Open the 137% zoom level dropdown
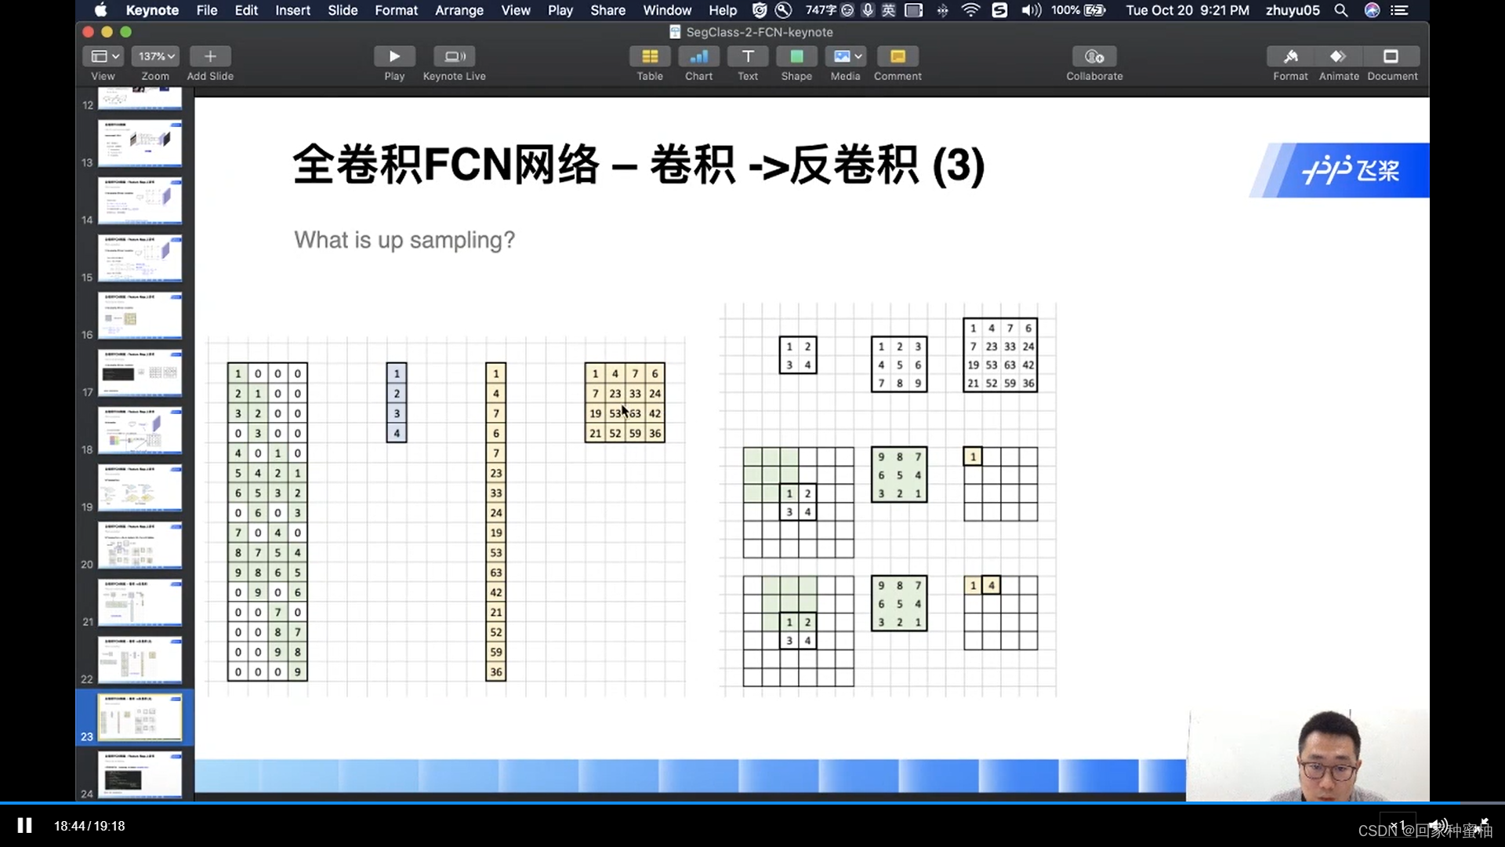Image resolution: width=1505 pixels, height=847 pixels. pos(154,56)
